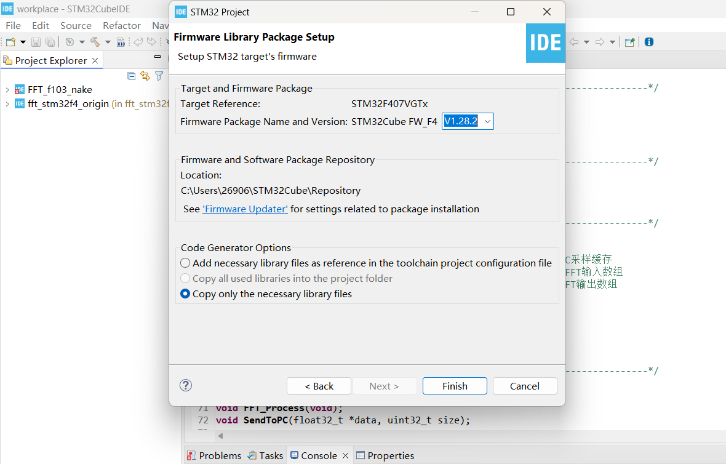Click the Collapse All icon in Project Explorer

click(131, 76)
